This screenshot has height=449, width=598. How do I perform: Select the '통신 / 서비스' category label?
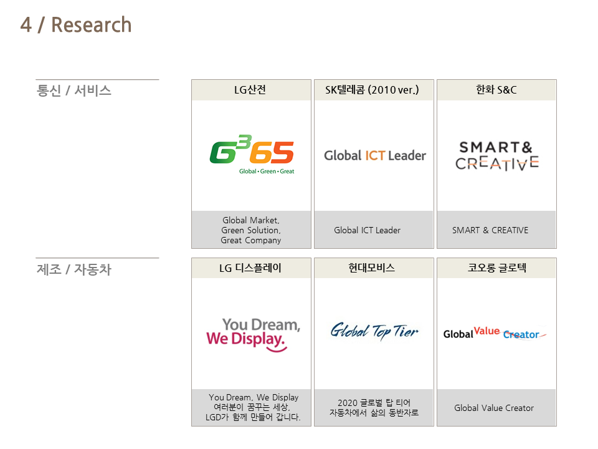(x=74, y=90)
